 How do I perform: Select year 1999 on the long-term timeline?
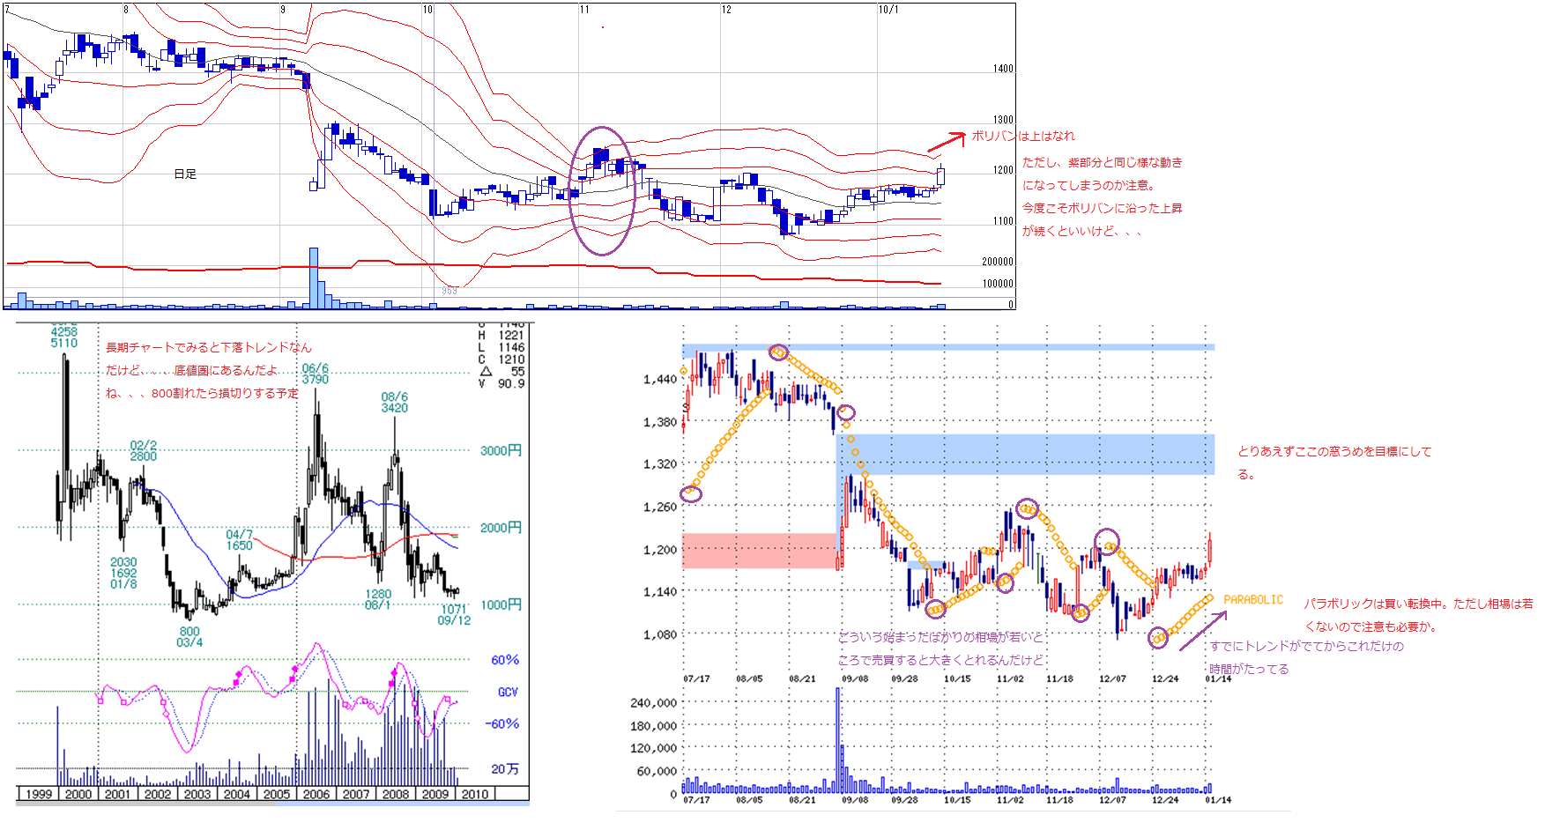click(x=38, y=794)
